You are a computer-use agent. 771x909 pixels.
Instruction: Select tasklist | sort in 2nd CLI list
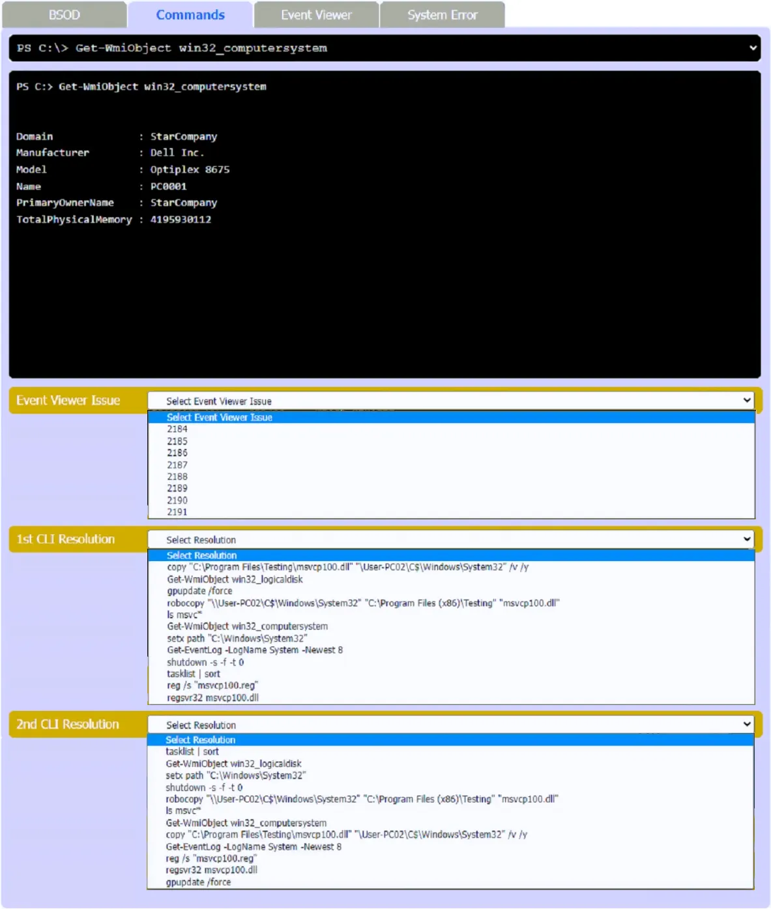[450, 752]
